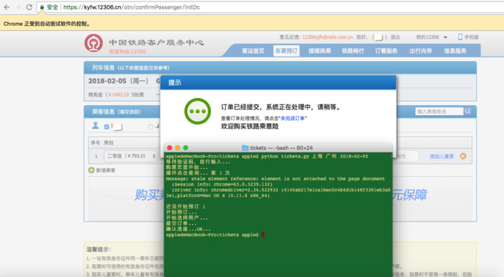This screenshot has width=504, height=277.
Task: Click the 未完成订单 link in the dialog
Action: [x=292, y=118]
